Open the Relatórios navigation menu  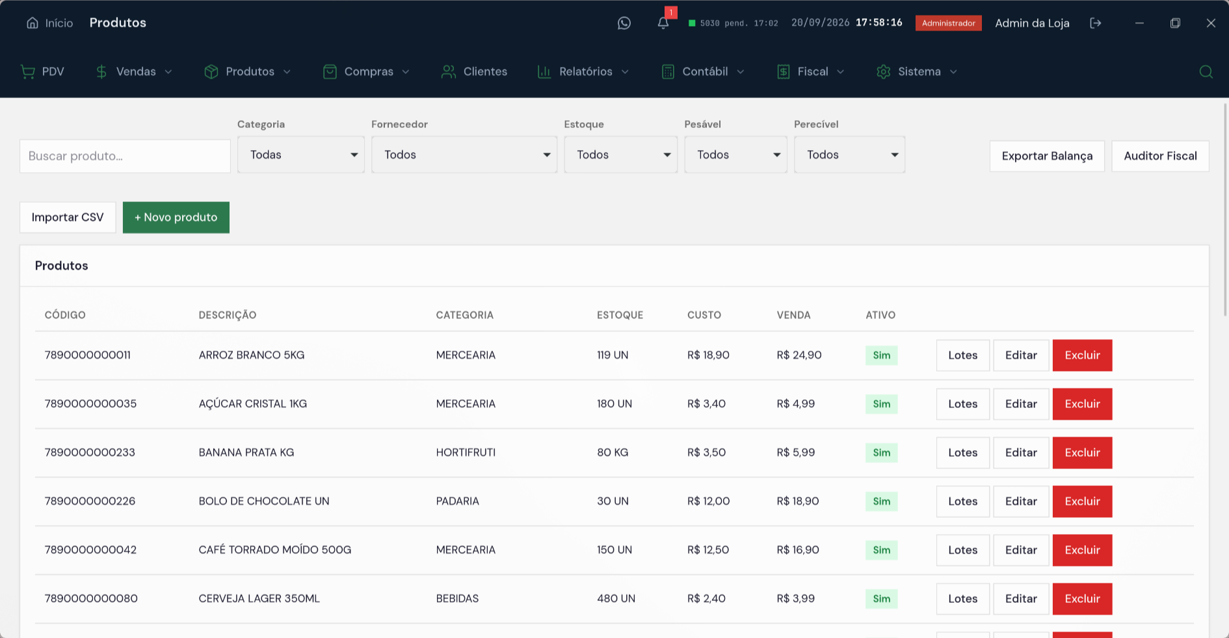583,71
